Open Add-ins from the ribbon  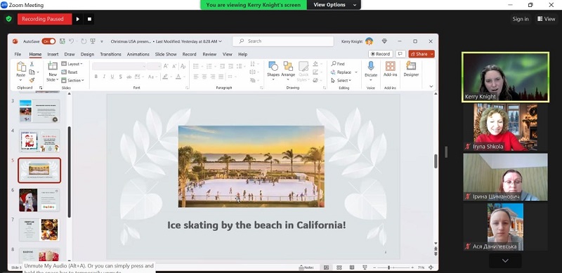pos(391,69)
